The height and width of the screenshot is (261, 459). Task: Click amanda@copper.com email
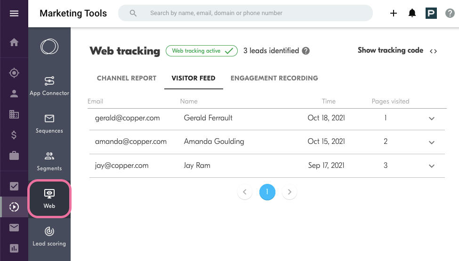(130, 142)
